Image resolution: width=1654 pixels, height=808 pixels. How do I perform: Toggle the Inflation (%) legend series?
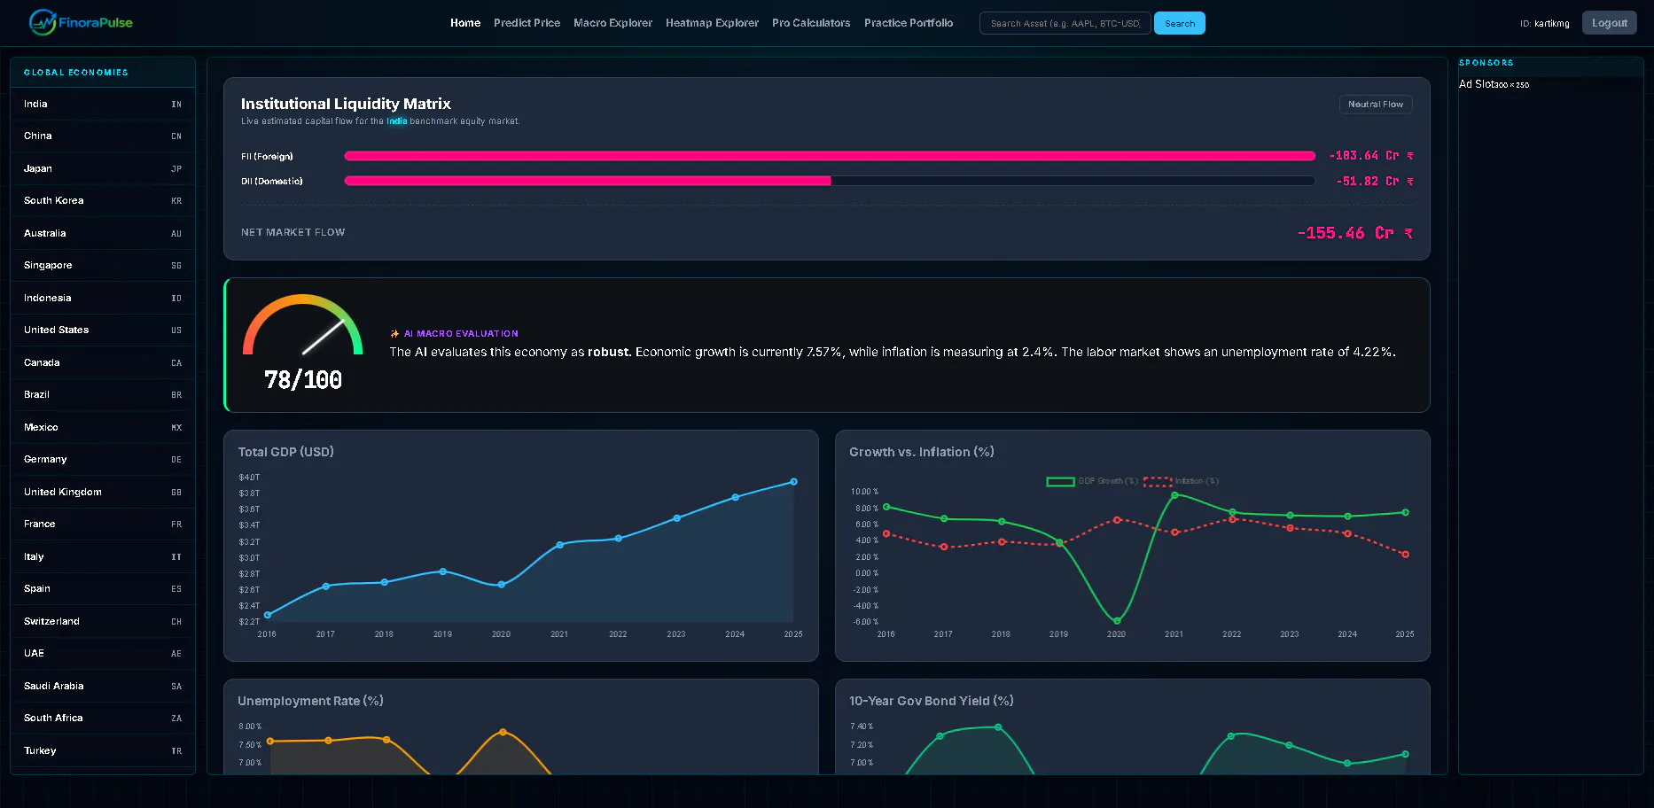pyautogui.click(x=1182, y=481)
